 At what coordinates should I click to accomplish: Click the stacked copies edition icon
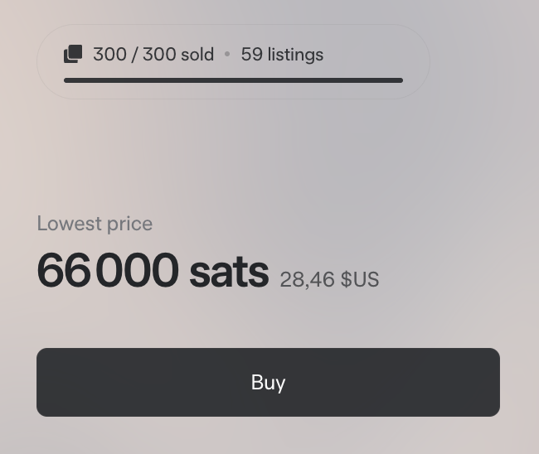click(73, 54)
